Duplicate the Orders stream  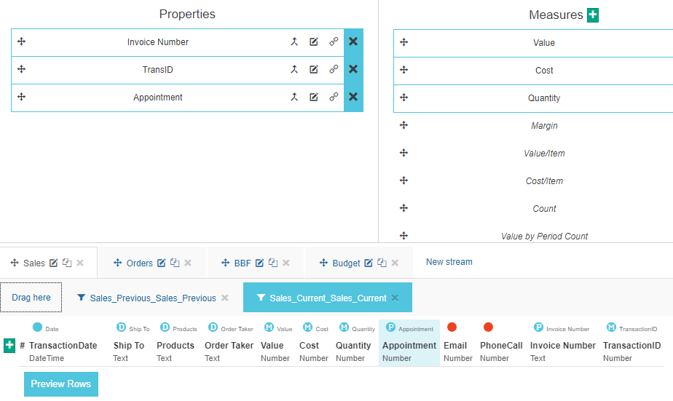point(175,263)
